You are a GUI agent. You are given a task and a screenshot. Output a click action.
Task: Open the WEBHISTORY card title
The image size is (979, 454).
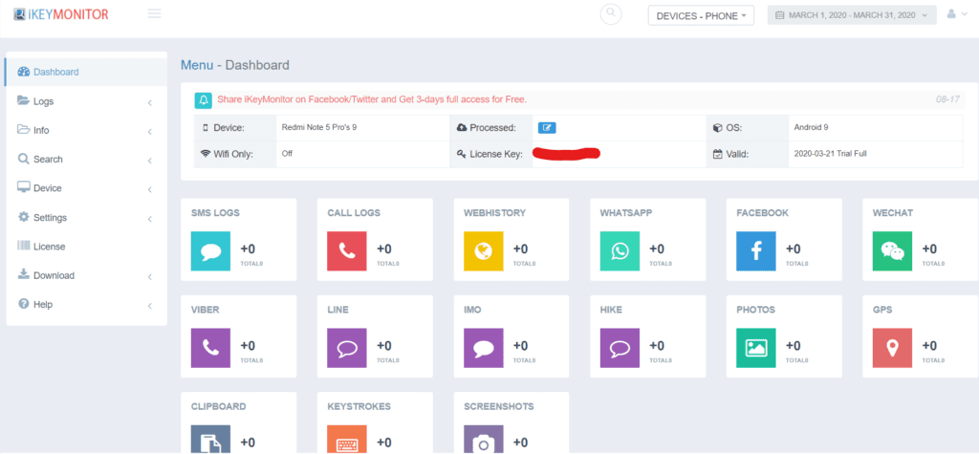tap(494, 213)
